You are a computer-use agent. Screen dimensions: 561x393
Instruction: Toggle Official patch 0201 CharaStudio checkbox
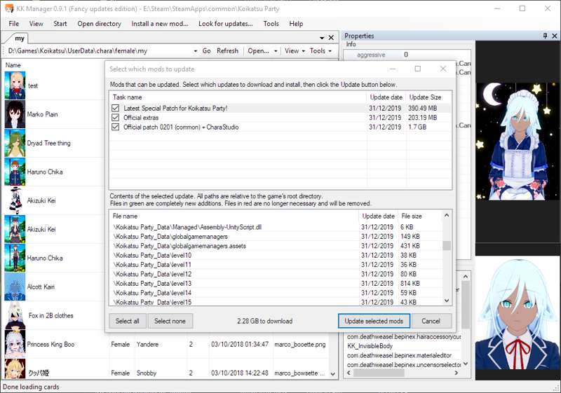(115, 127)
